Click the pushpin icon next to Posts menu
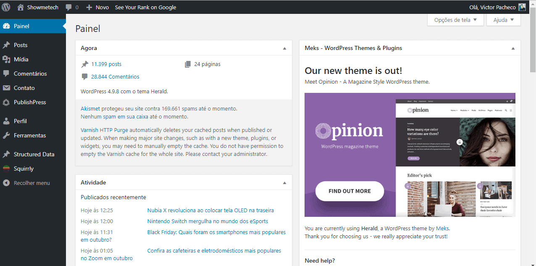 pos(6,45)
